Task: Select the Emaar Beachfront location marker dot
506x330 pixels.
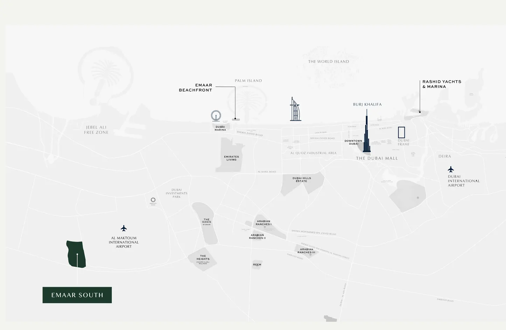Action: (235, 119)
